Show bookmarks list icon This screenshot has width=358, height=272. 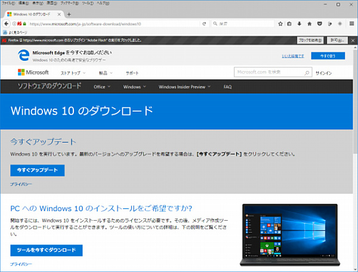pos(289,24)
